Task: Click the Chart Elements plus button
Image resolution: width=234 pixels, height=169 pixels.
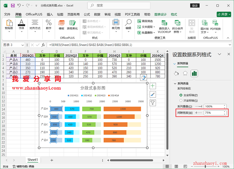Action: [153, 86]
